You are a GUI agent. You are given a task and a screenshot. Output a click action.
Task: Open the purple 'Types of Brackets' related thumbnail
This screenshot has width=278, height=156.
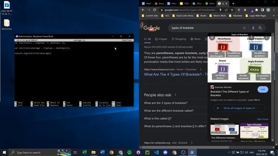pyautogui.click(x=254, y=131)
